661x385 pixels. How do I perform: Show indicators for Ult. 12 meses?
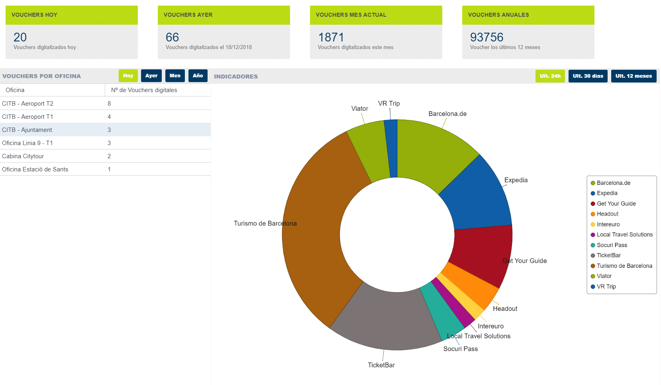(x=634, y=76)
